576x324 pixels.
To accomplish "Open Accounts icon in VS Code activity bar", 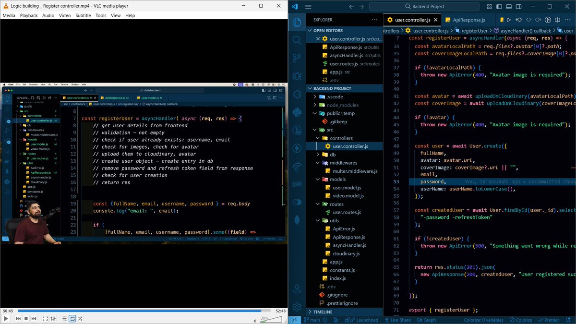I will click(297, 288).
